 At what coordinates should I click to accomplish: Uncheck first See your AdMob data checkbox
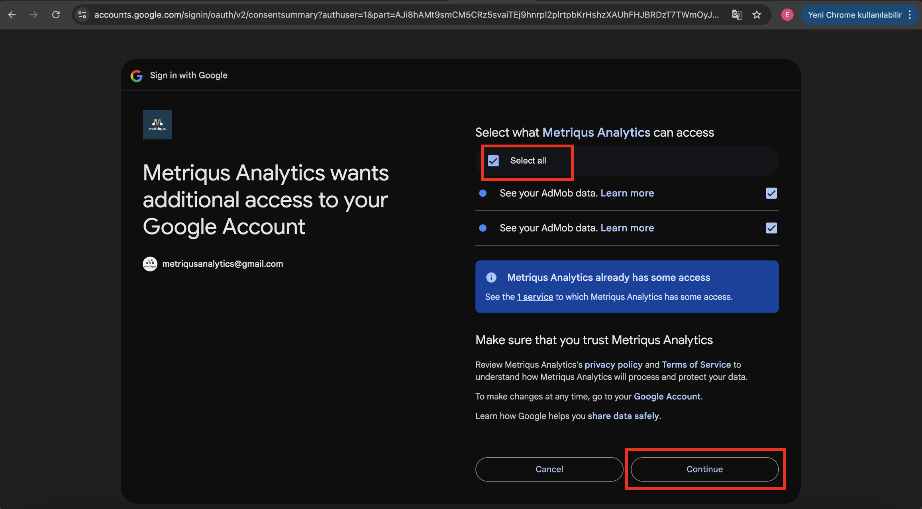coord(771,193)
